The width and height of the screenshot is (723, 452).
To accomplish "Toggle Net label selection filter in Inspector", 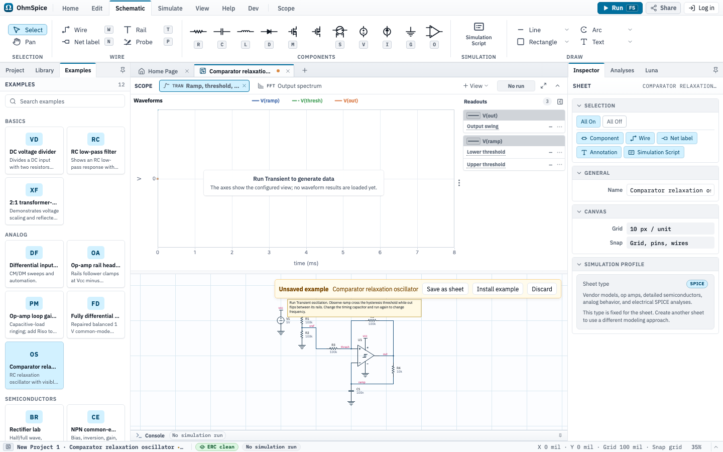I will pos(677,138).
